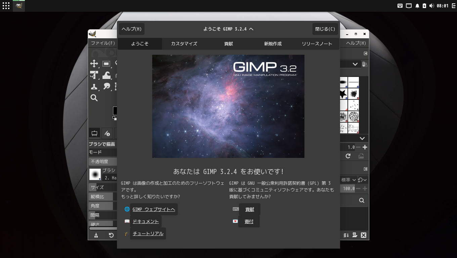
Task: Click the logout icon in the top panel
Action: 453,6
